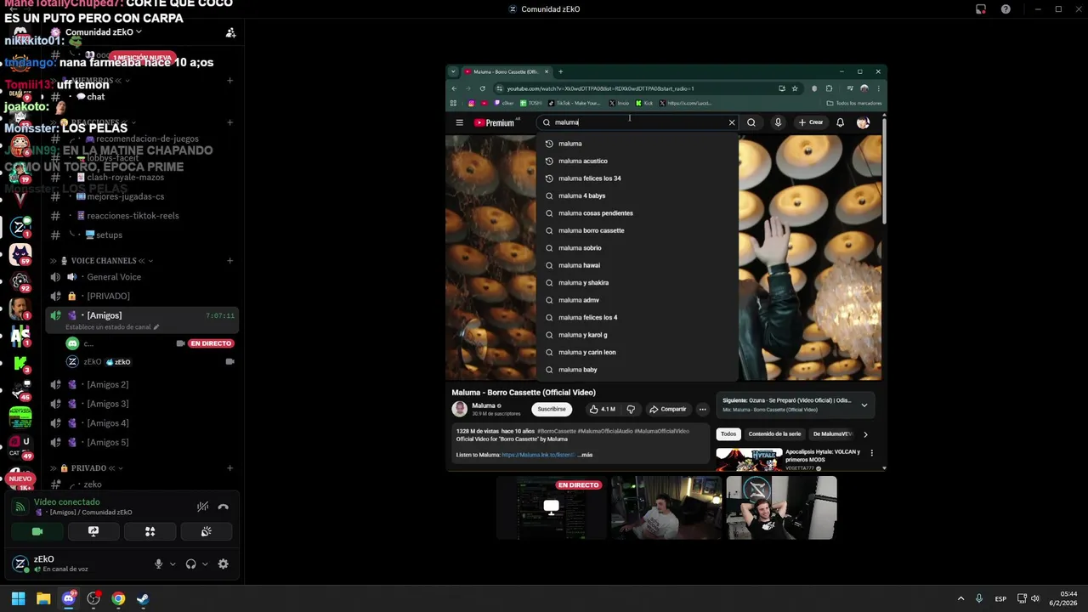The height and width of the screenshot is (612, 1088).
Task: Reload the YouTube page in Chrome
Action: tap(482, 88)
